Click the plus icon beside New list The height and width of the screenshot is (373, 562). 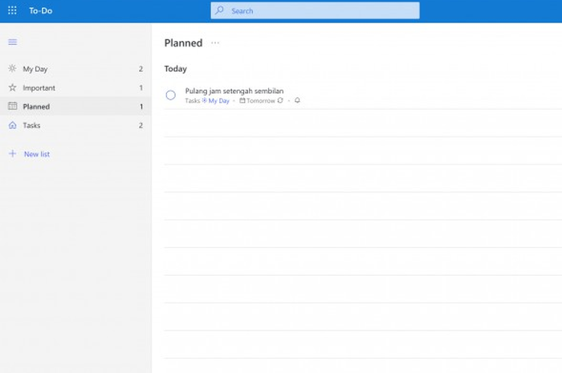13,153
